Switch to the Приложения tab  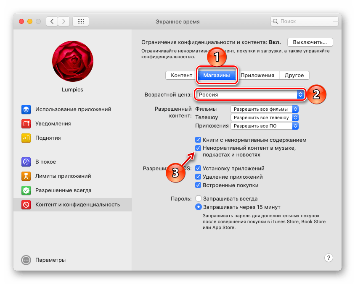click(x=257, y=76)
